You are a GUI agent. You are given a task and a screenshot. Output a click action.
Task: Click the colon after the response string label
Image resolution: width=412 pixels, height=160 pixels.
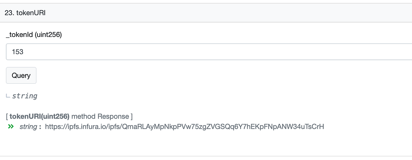(40, 127)
